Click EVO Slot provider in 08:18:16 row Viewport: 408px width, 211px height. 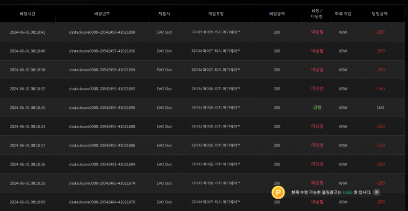164,164
